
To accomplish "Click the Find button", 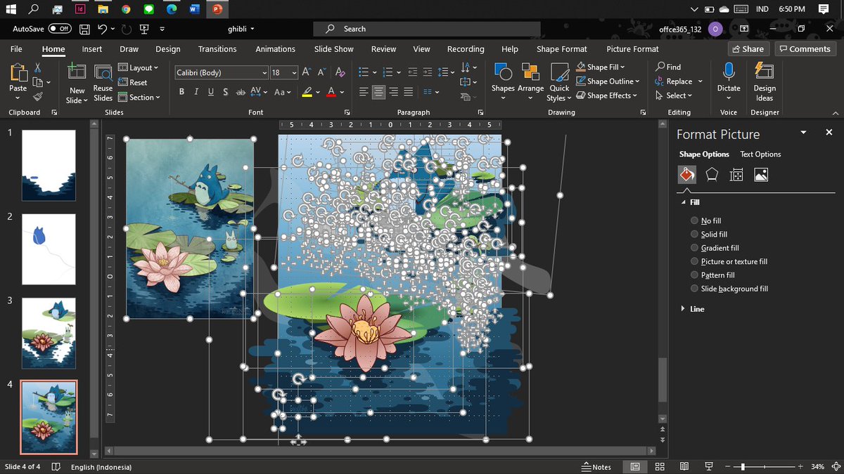I will [x=668, y=67].
